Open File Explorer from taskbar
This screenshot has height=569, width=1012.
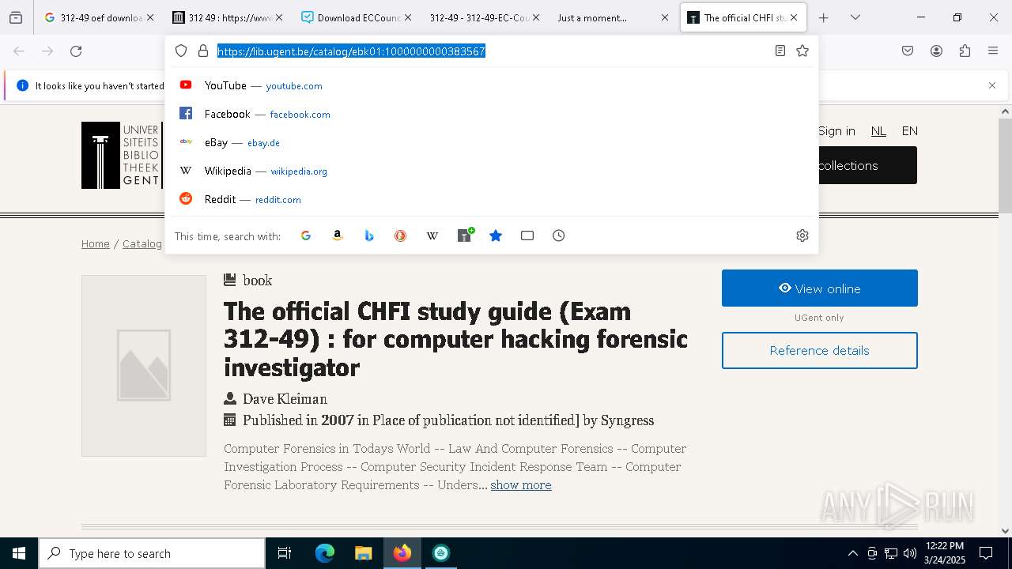[363, 553]
